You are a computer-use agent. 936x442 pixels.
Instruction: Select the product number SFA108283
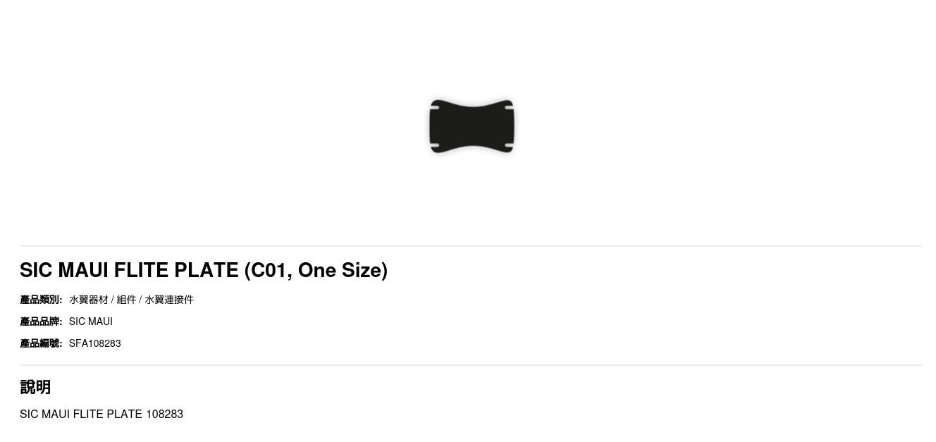95,343
